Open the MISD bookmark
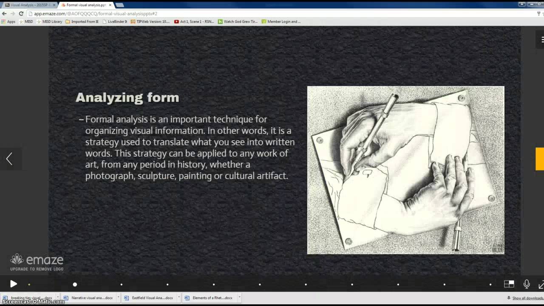544x306 pixels. (25, 22)
